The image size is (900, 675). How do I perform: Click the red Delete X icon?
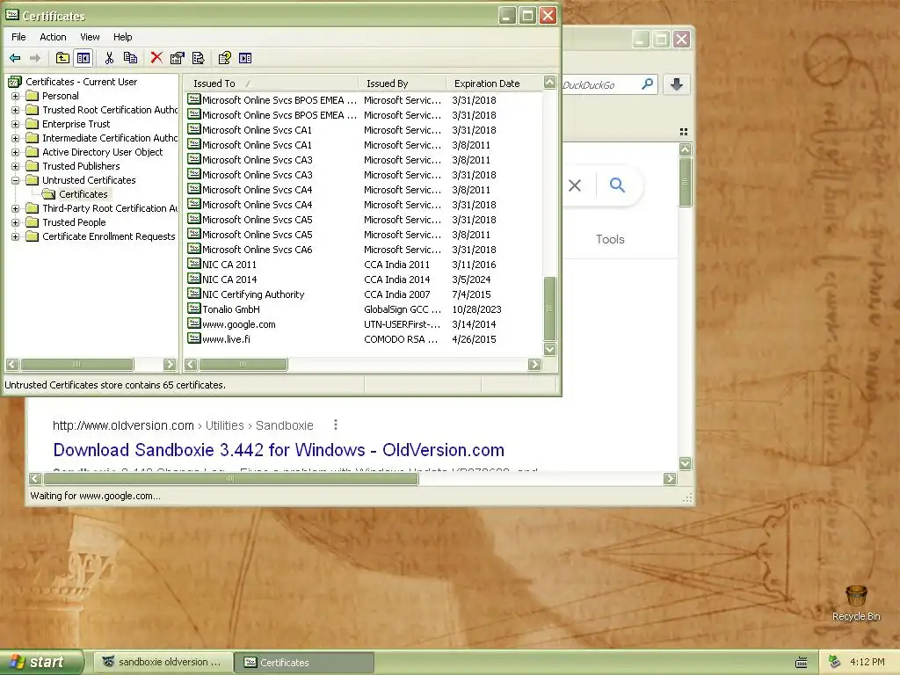click(x=156, y=57)
